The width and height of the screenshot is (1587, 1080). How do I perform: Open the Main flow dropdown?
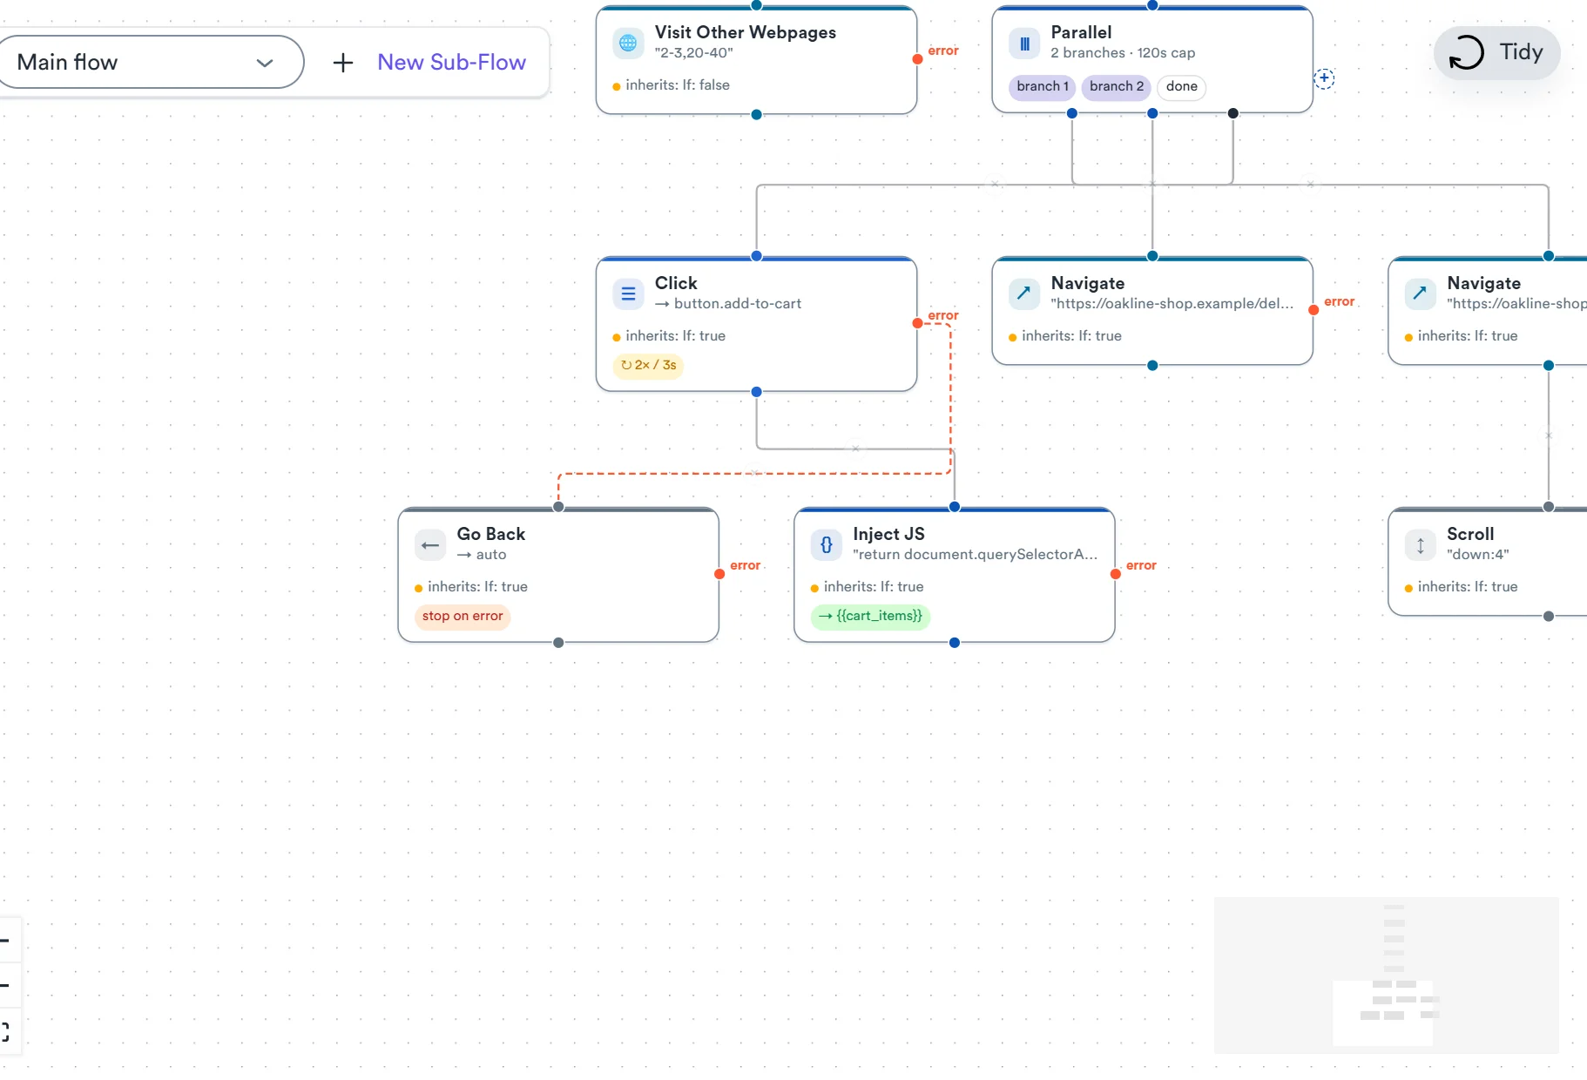tap(150, 62)
